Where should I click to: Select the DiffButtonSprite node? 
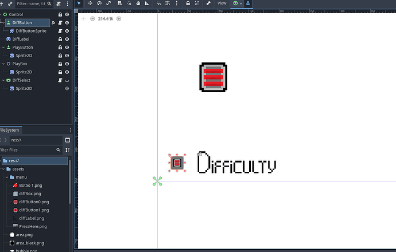pyautogui.click(x=31, y=31)
